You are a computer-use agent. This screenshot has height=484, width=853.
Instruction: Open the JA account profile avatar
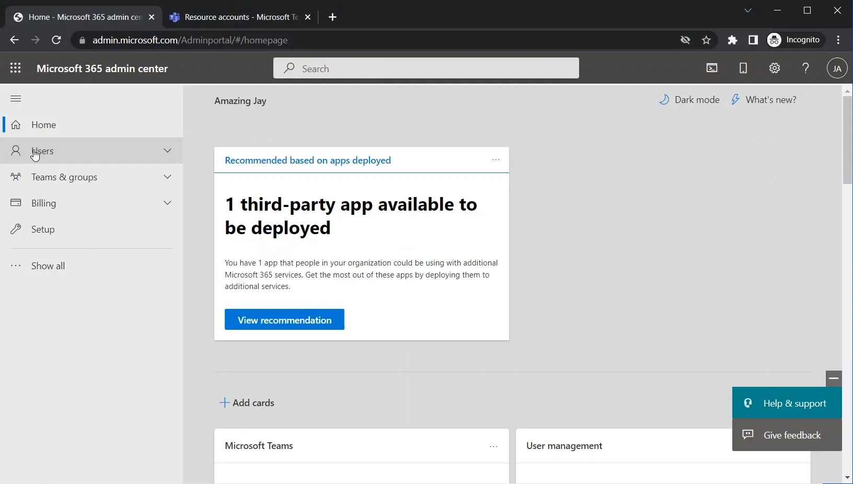coord(837,68)
